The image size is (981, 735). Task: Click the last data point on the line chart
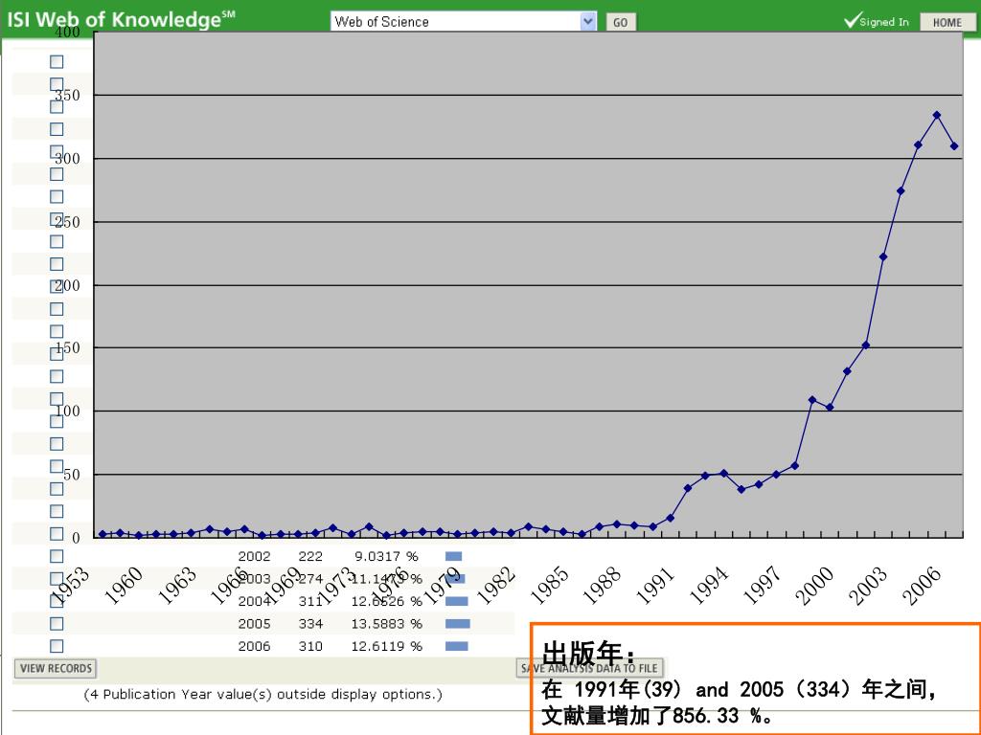(x=954, y=146)
